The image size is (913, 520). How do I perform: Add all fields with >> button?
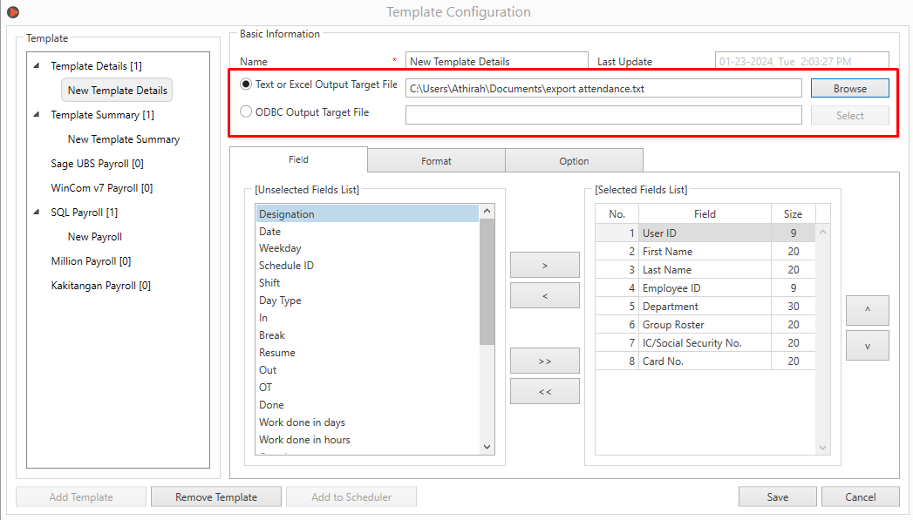pyautogui.click(x=544, y=361)
